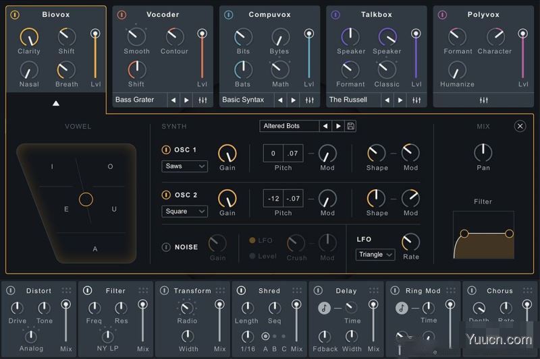Select previous Vocoder preset arrow
Image resolution: width=540 pixels, height=359 pixels.
[173, 100]
